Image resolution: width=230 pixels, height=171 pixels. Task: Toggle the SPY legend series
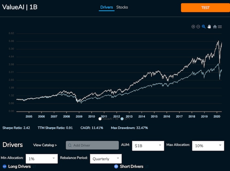coord(125,119)
